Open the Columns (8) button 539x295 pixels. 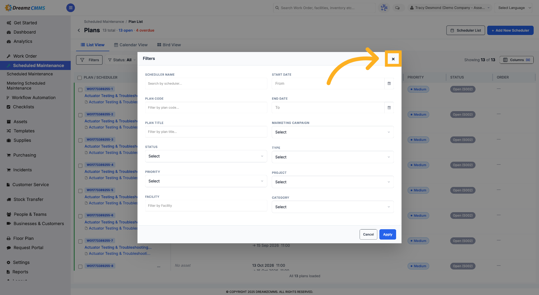point(517,60)
